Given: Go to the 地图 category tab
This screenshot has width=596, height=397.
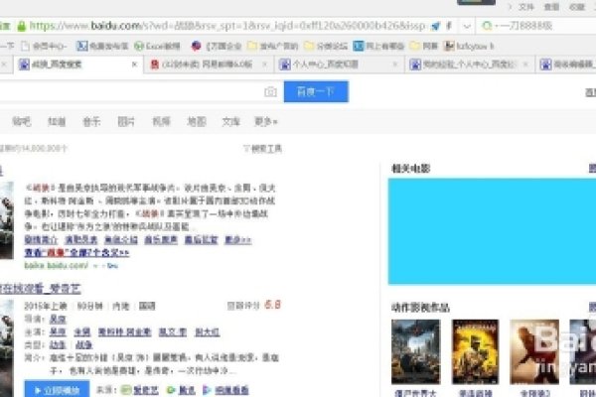Looking at the screenshot, I should point(197,121).
